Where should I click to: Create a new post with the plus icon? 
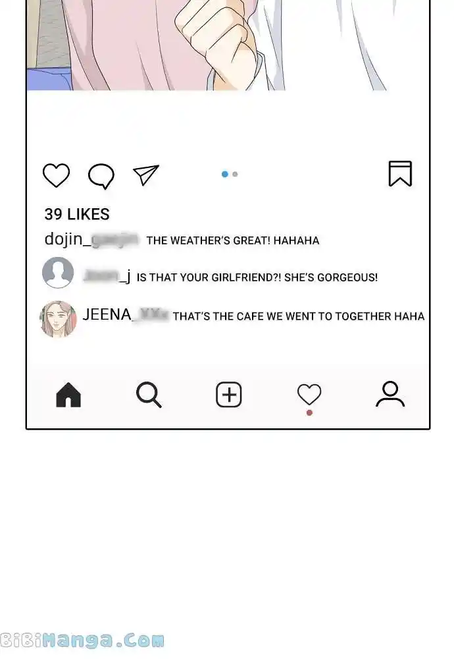[229, 395]
